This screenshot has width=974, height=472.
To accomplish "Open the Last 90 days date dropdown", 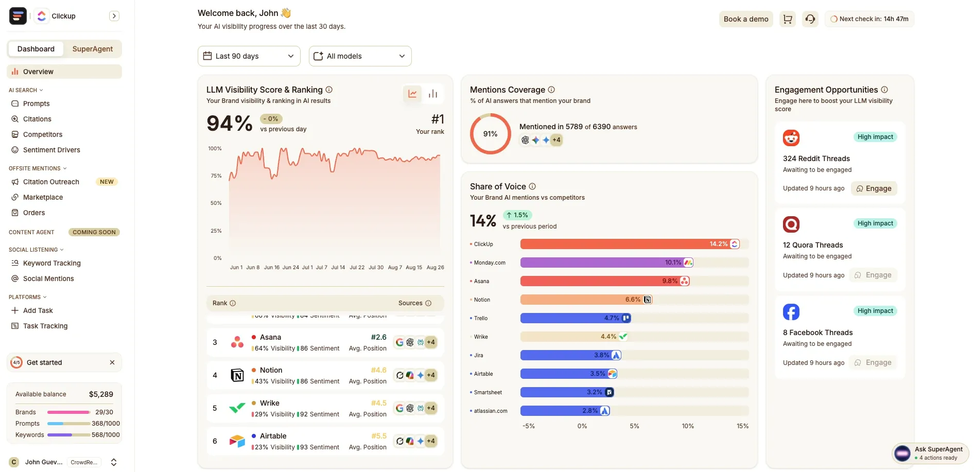I will click(x=249, y=56).
